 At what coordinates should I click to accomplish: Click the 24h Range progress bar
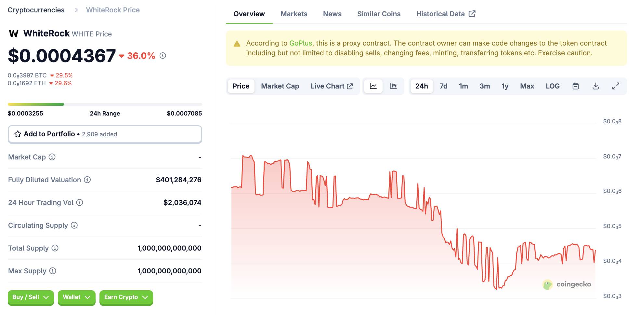coord(105,104)
